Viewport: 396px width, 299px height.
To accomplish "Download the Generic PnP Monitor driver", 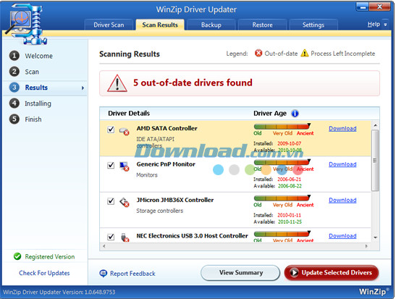I will [342, 164].
